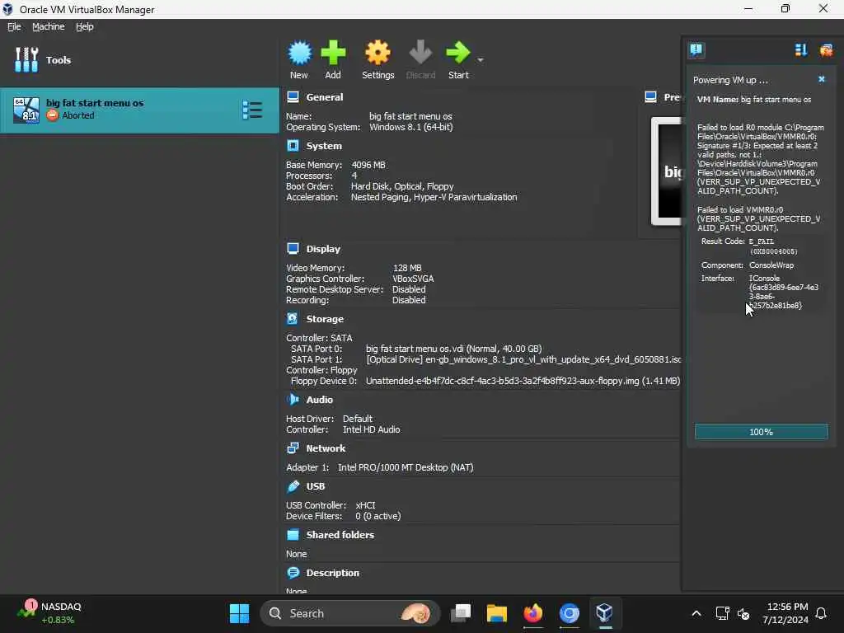Open the Display settings heading link
This screenshot has height=633, width=844.
coord(323,249)
